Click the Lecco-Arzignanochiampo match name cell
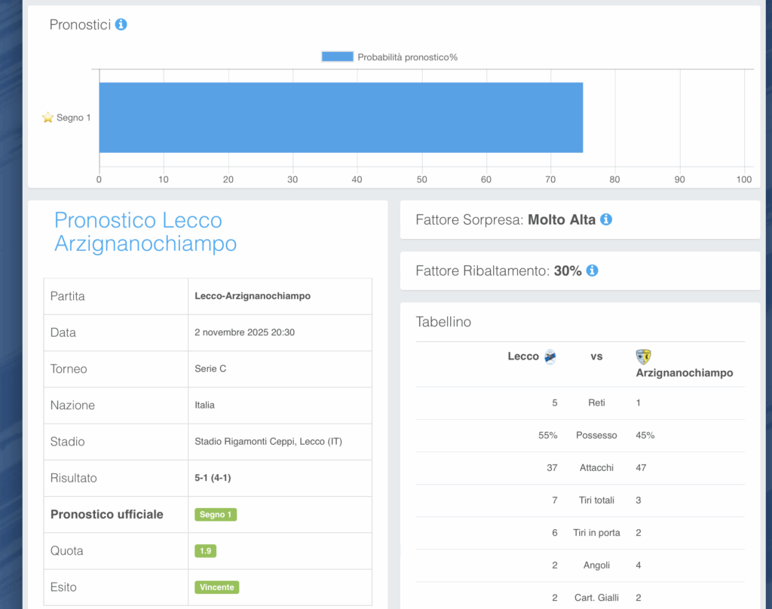Viewport: 772px width, 609px height. click(x=253, y=296)
